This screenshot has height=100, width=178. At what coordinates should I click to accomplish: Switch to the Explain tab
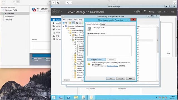point(103,24)
